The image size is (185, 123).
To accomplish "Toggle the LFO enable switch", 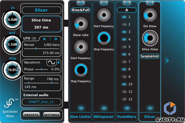I will point(34,38).
